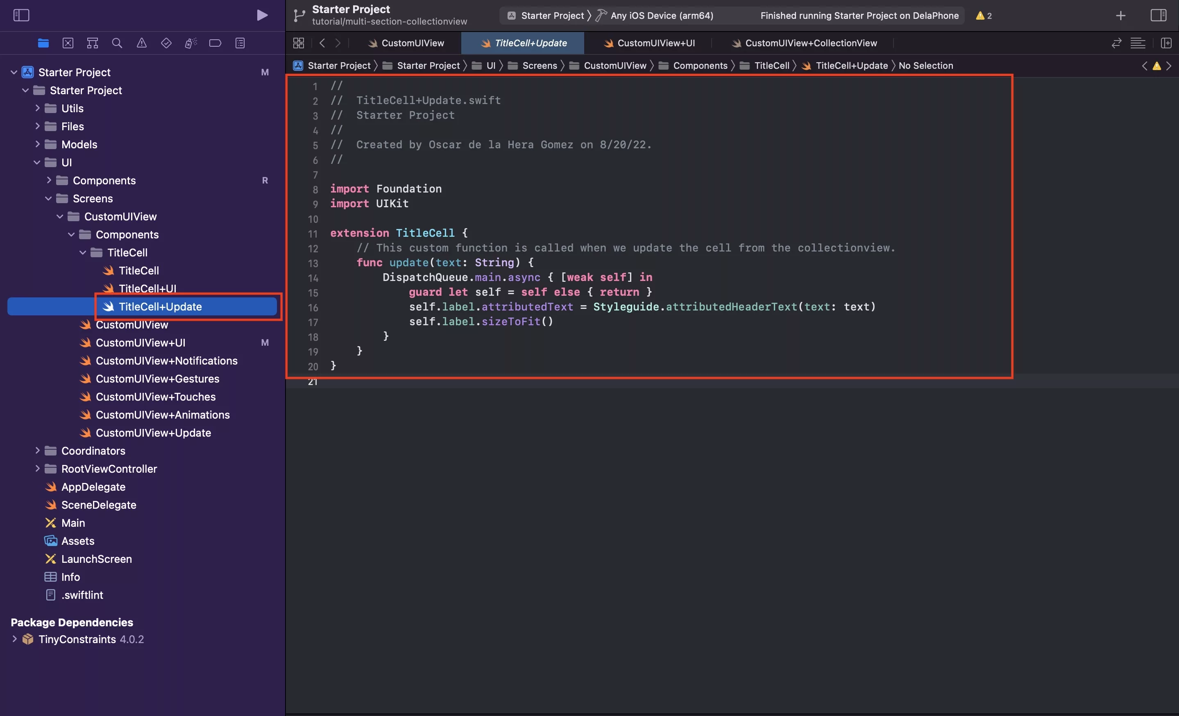Toggle the right inspector panel
Image resolution: width=1179 pixels, height=716 pixels.
click(x=1158, y=15)
